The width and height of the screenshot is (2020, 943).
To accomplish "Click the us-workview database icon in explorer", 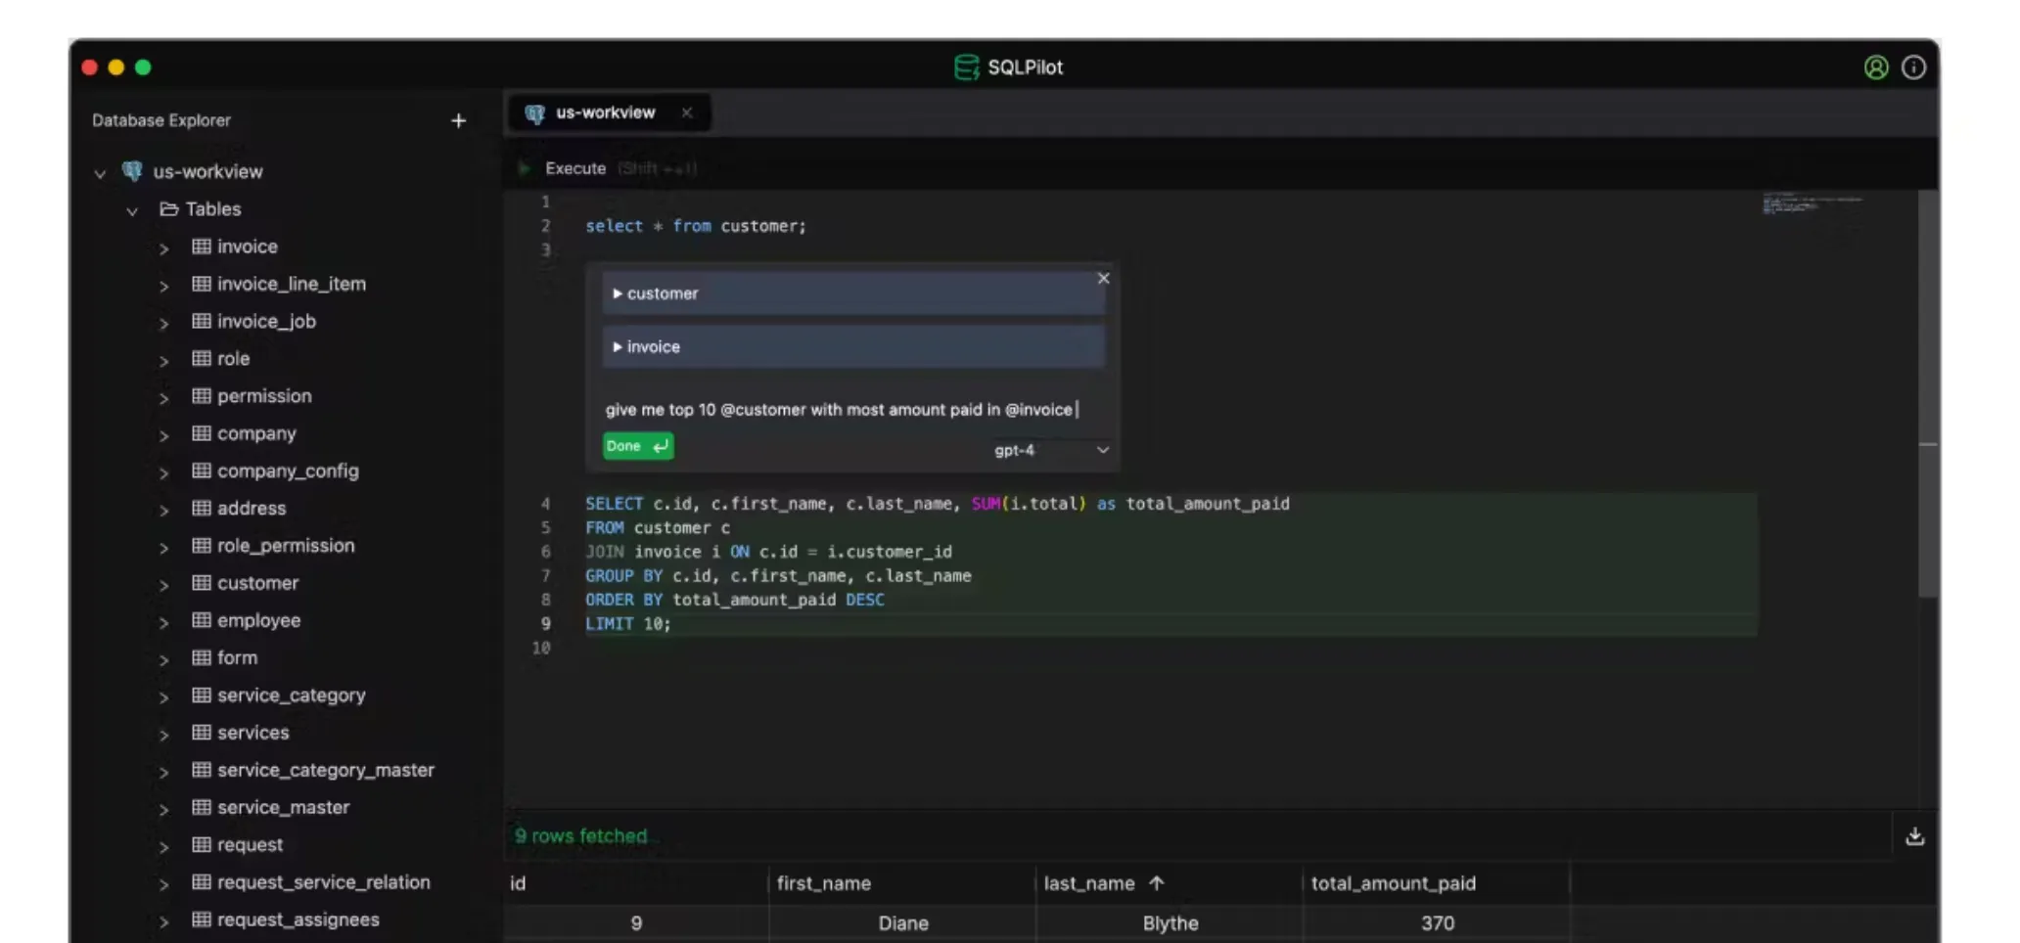I will 132,171.
